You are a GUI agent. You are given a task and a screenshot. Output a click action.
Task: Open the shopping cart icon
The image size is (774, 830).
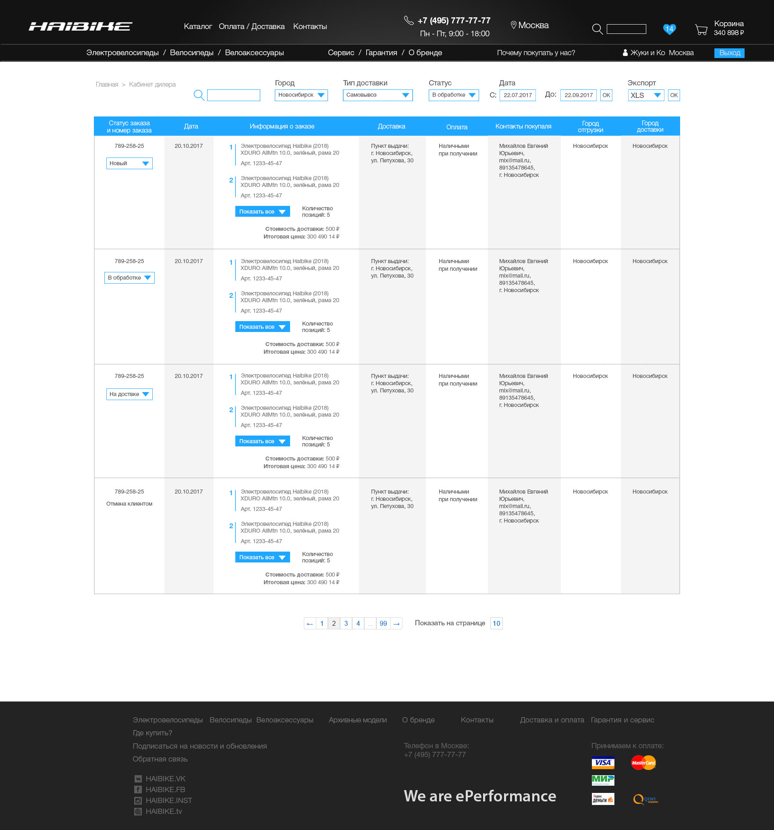tap(701, 29)
